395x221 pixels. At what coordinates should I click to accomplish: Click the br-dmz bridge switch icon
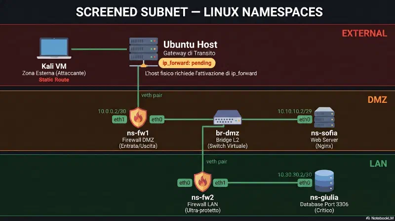[x=228, y=117]
